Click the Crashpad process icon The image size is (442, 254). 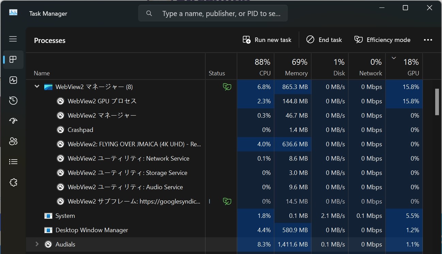[60, 130]
